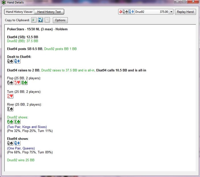Click 'Drus92 wins 25 BB' result line
Screen dimensions: 200x177
coord(21,160)
